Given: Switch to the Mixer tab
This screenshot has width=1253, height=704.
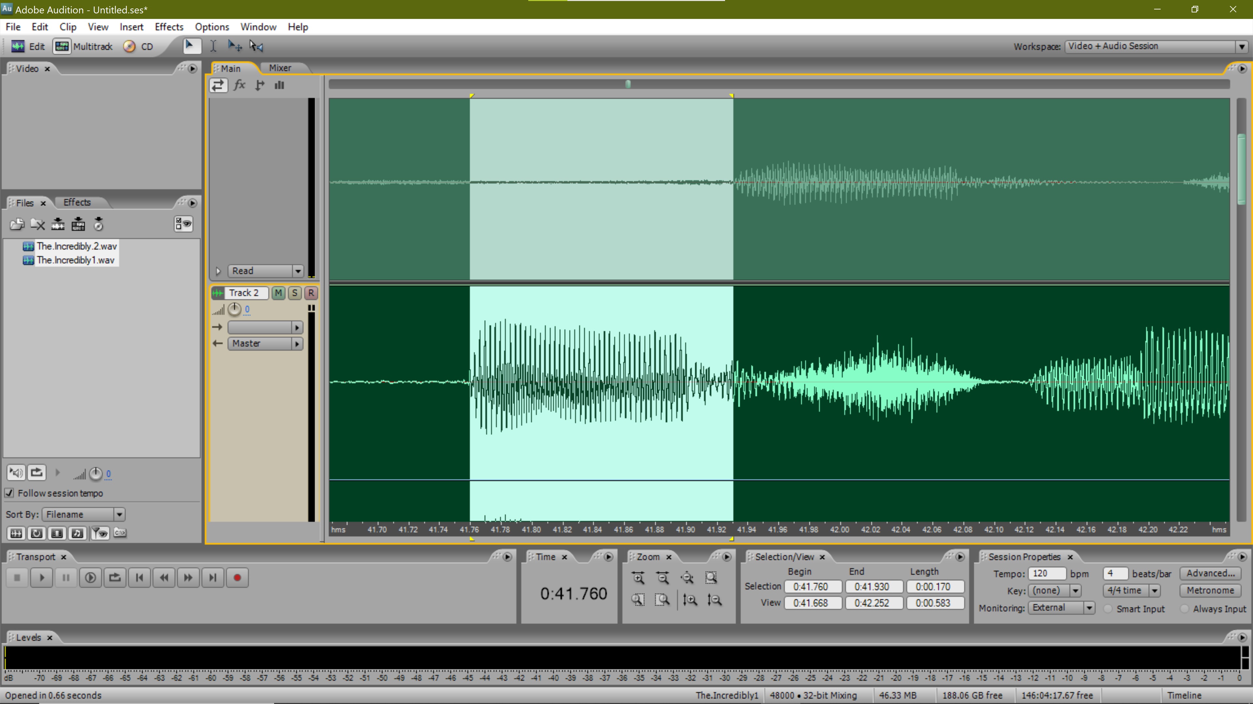Looking at the screenshot, I should click(x=280, y=68).
